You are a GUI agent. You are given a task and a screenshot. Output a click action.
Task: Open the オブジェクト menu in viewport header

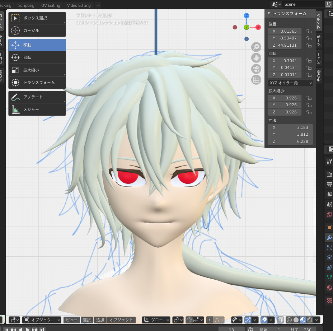coord(122,320)
